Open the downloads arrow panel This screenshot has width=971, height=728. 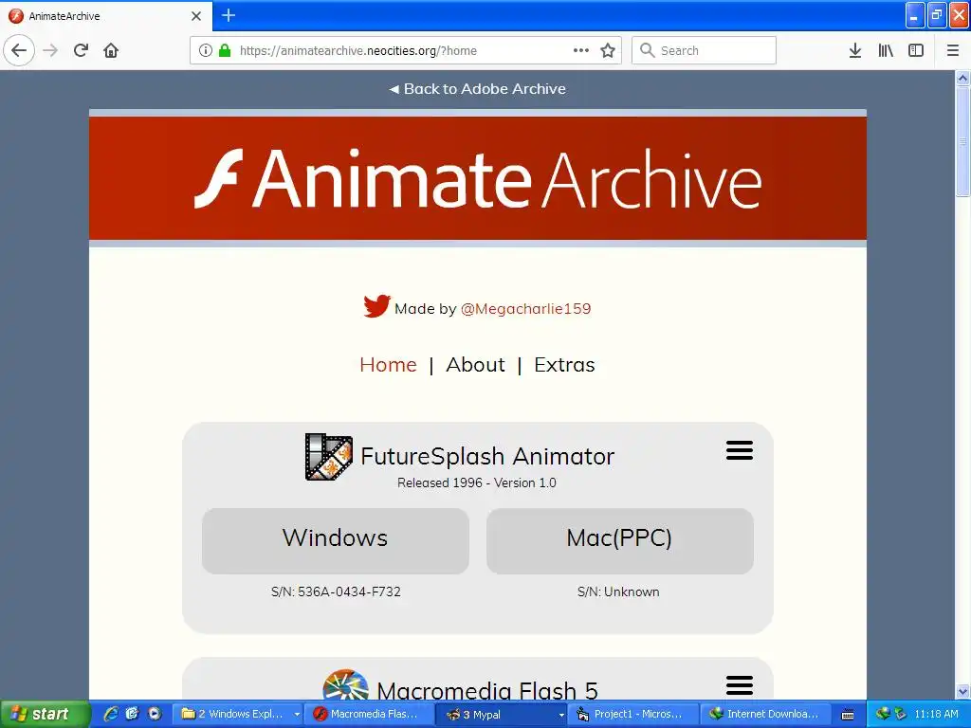pyautogui.click(x=855, y=50)
